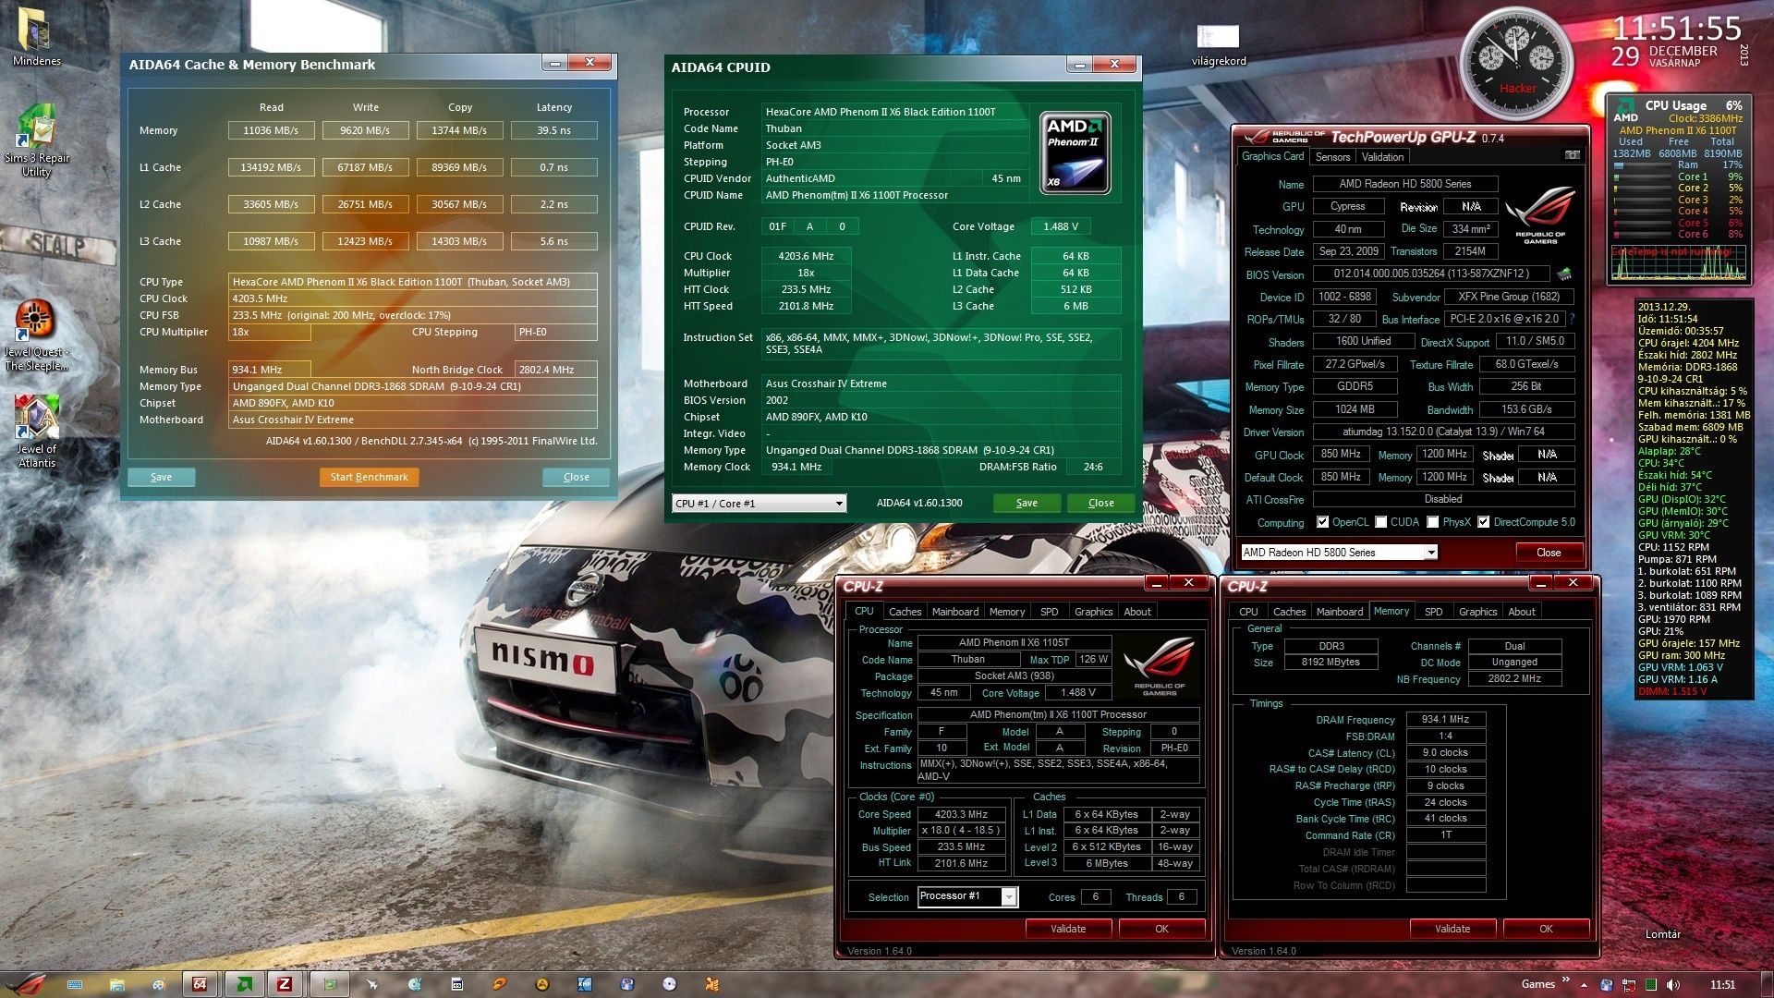Switch to the GPU-Z Sensors tab
The height and width of the screenshot is (998, 1774).
[x=1332, y=157]
